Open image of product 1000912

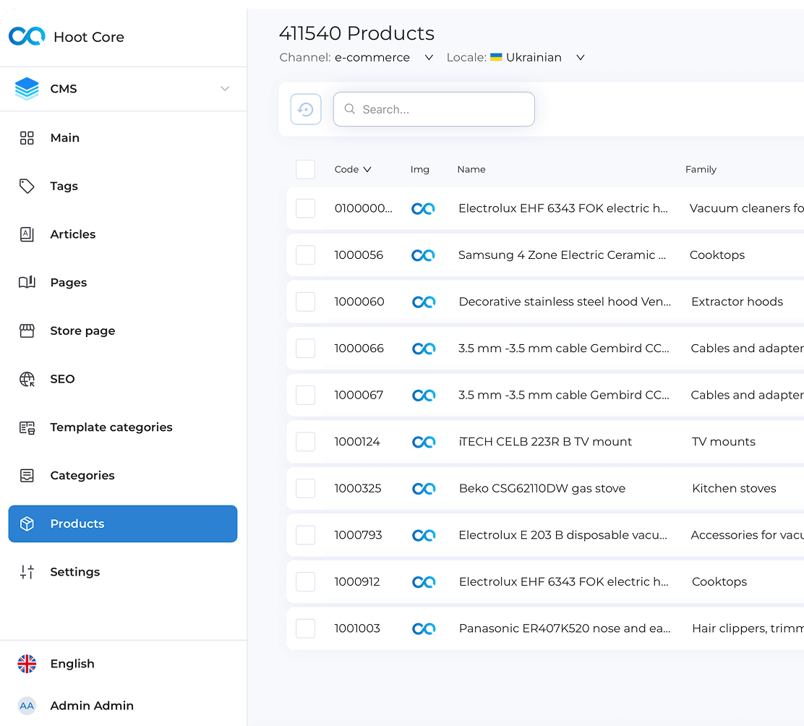click(424, 582)
